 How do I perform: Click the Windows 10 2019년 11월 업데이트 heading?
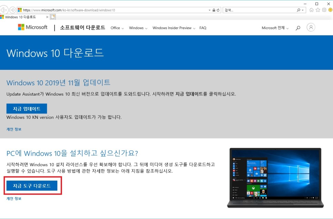pyautogui.click(x=58, y=83)
